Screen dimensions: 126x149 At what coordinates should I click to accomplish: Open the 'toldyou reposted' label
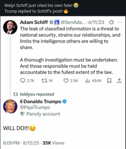[34, 94]
